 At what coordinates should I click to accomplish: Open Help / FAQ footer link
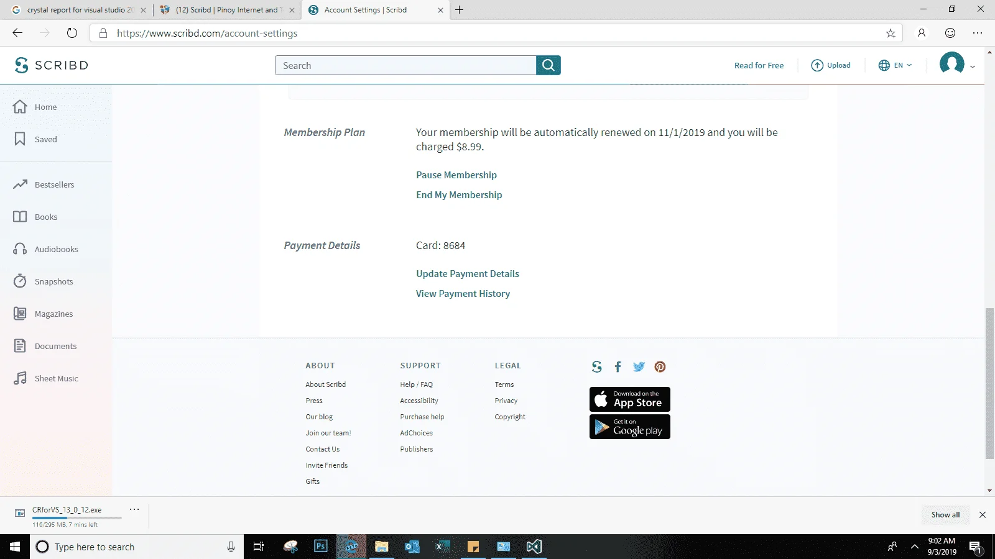click(x=416, y=384)
